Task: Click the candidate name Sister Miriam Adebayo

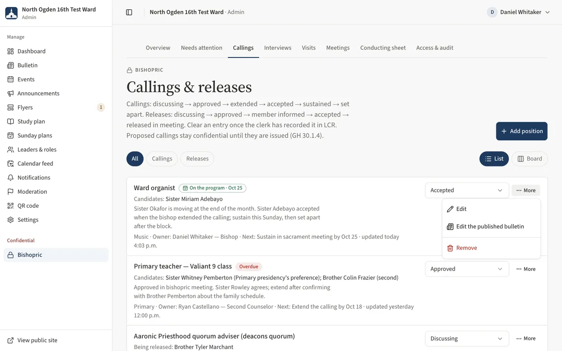Action: pyautogui.click(x=194, y=199)
